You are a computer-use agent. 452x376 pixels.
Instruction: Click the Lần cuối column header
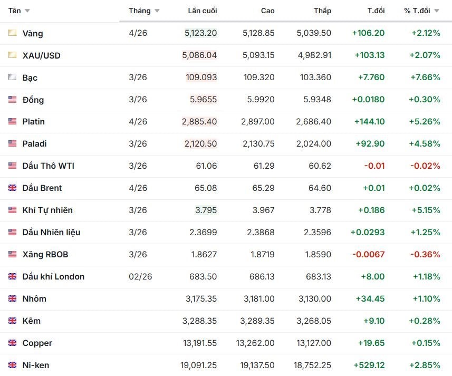point(202,11)
